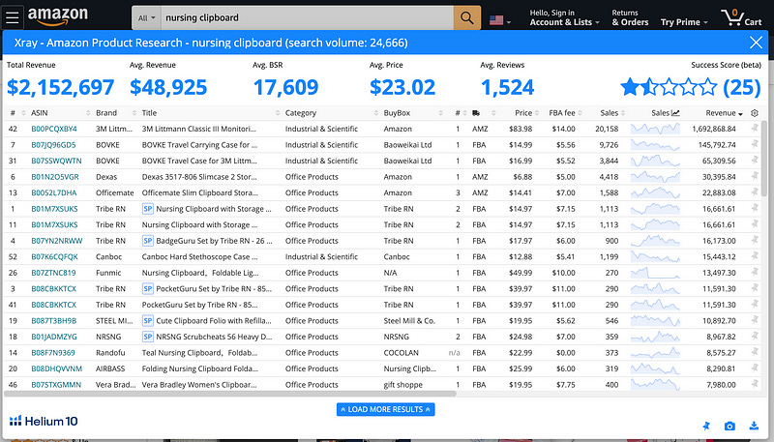Click the Amazon logo
The height and width of the screenshot is (442, 774).
(x=58, y=16)
